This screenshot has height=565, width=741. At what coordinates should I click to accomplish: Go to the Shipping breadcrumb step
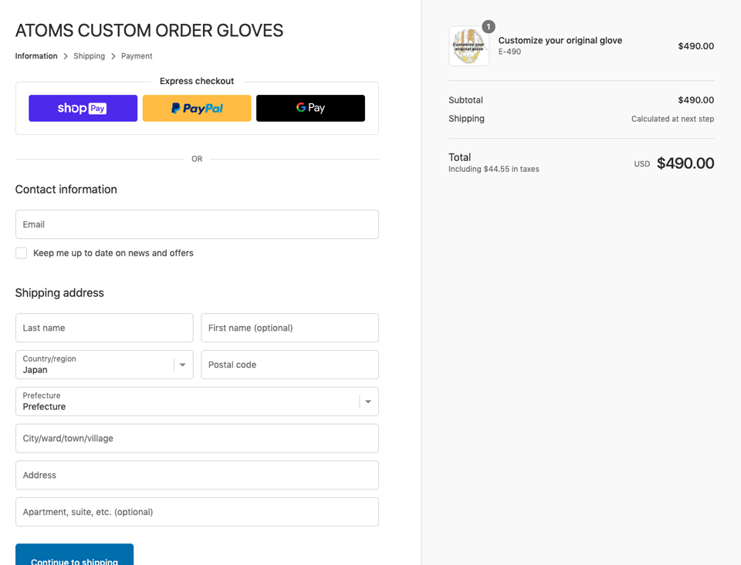coord(89,55)
